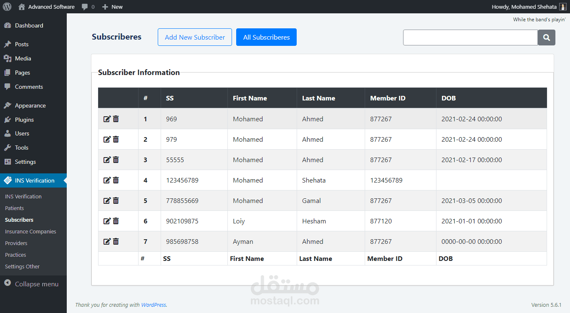Follow the WordPress footer link

click(x=154, y=305)
